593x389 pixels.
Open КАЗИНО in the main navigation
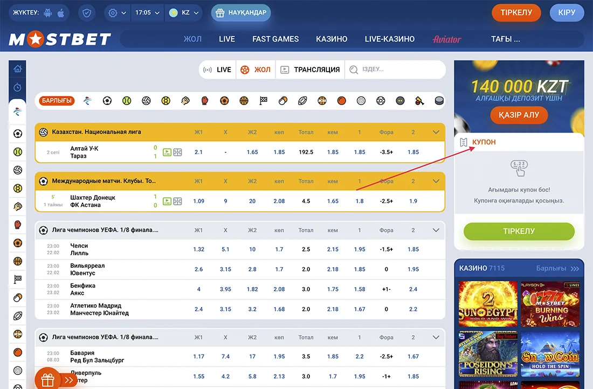coord(332,39)
